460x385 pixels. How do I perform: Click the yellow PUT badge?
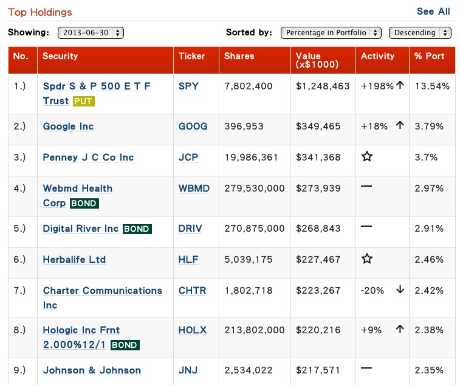click(x=84, y=102)
